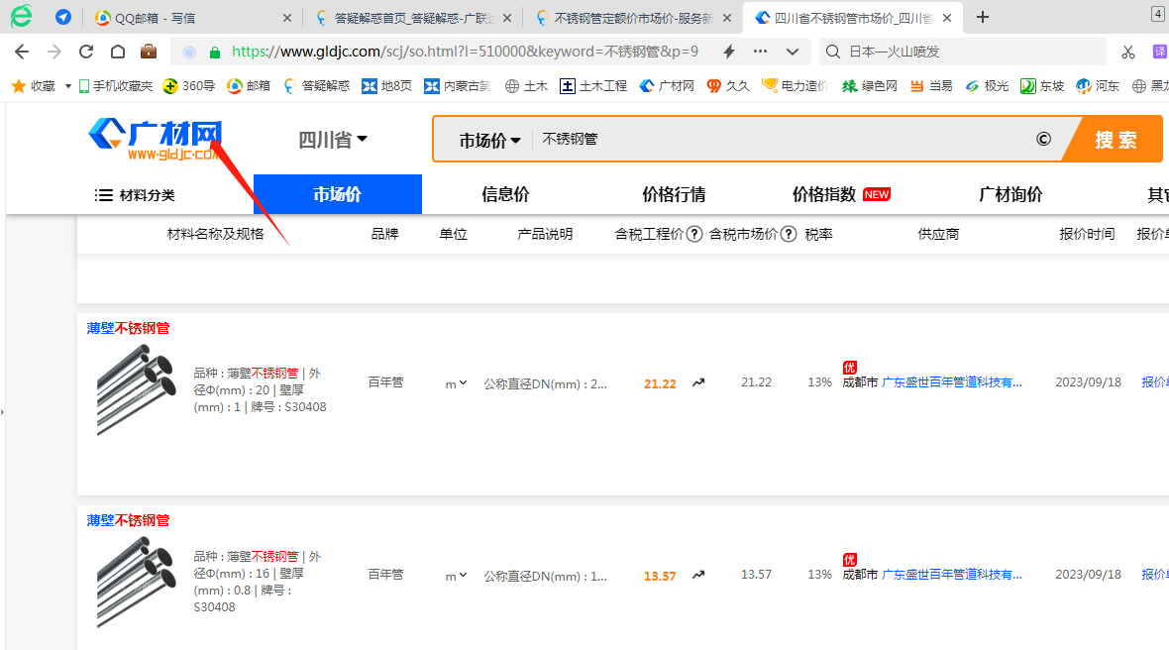Viewport: 1169px width, 650px height.
Task: Open the 绿色网 bookmark
Action: coord(870,86)
